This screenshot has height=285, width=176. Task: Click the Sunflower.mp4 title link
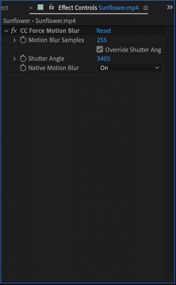coord(119,8)
